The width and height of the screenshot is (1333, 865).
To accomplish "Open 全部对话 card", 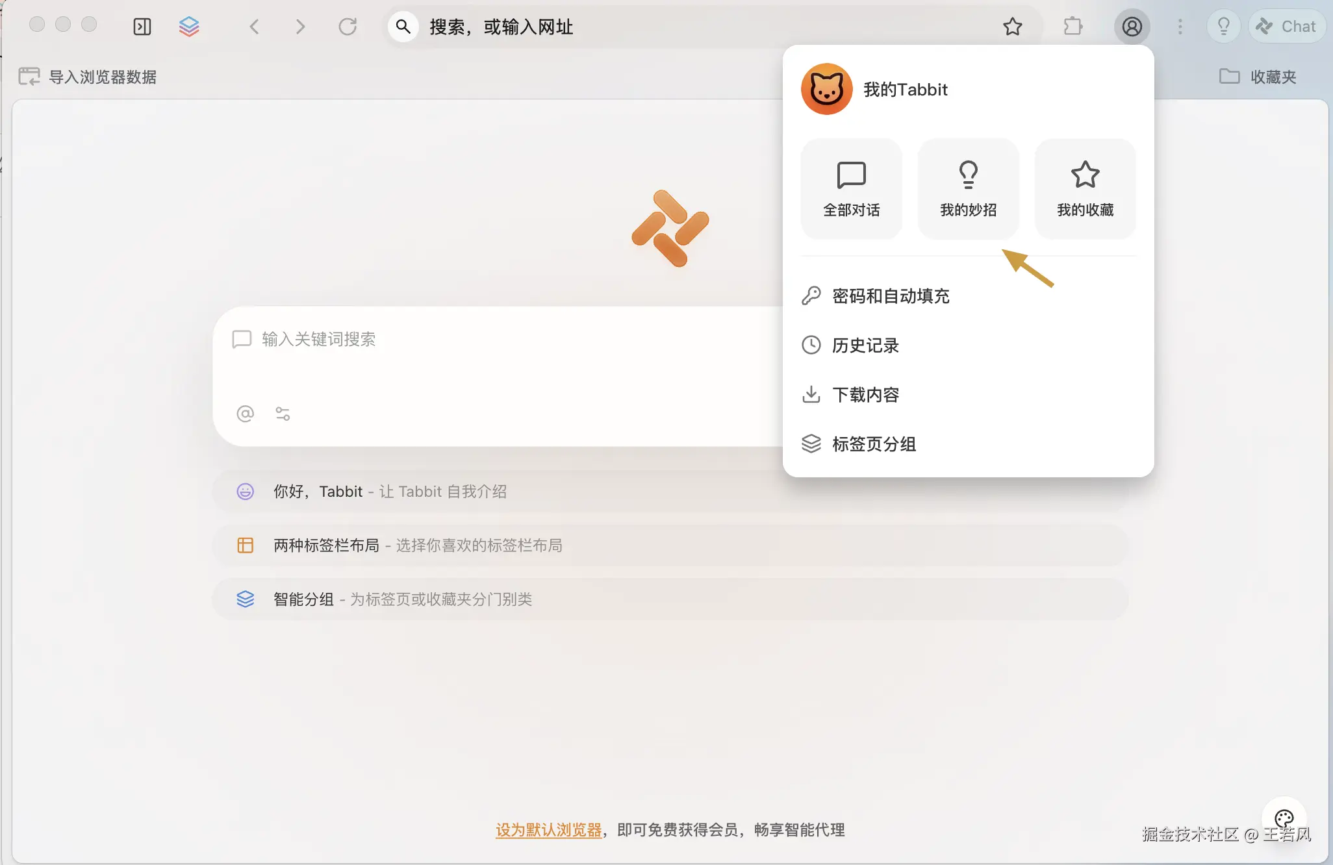I will click(851, 188).
